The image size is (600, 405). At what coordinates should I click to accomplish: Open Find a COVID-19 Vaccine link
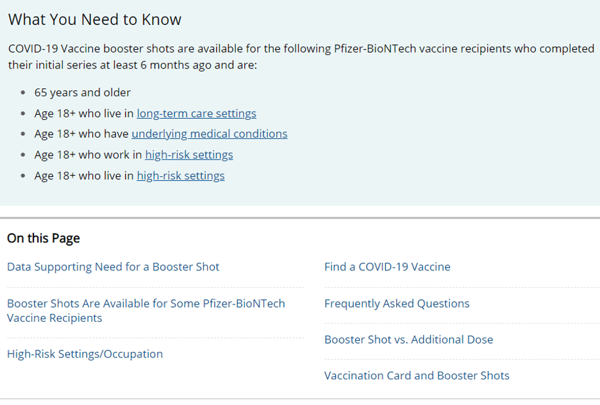(x=387, y=267)
